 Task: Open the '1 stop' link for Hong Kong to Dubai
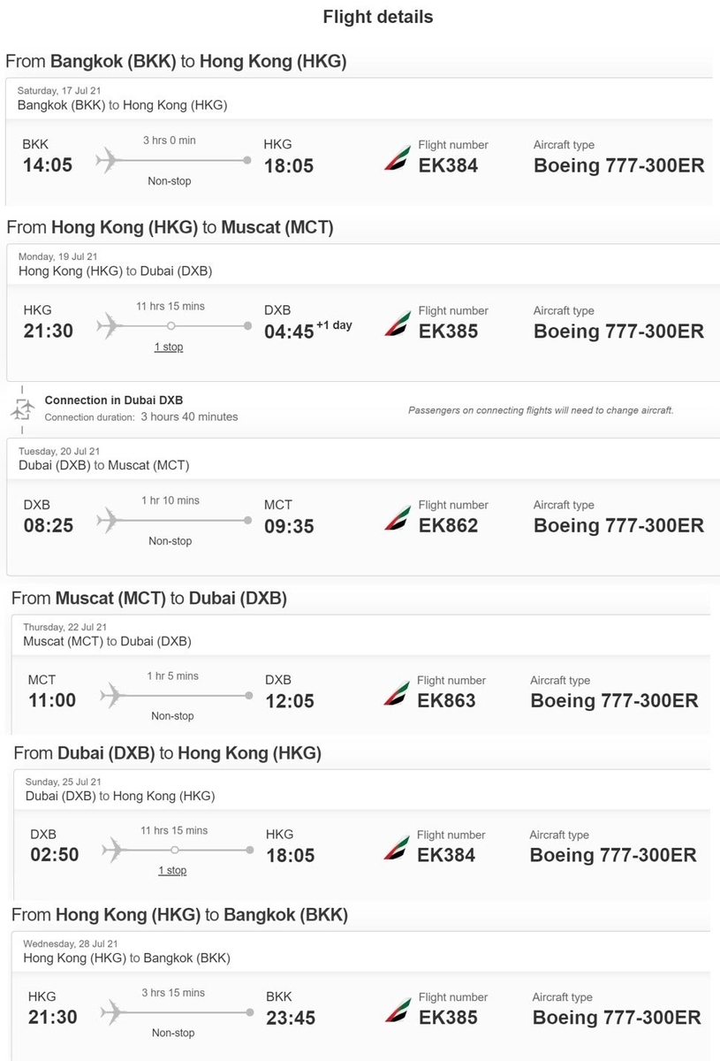point(169,347)
